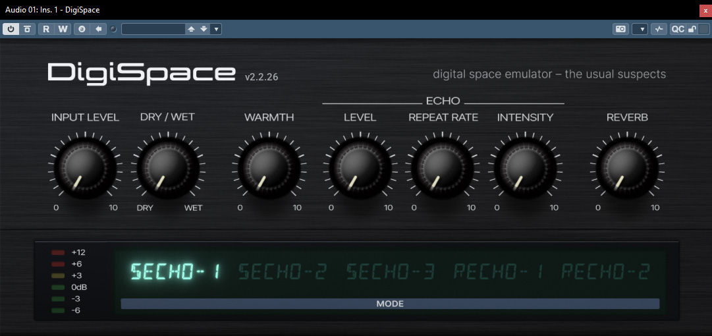Screen dimensions: 712x336
Task: Select SECHO-1 mode on display
Action: (175, 271)
